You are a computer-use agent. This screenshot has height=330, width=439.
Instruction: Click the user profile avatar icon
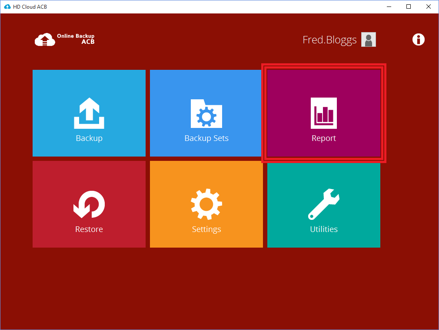[369, 40]
